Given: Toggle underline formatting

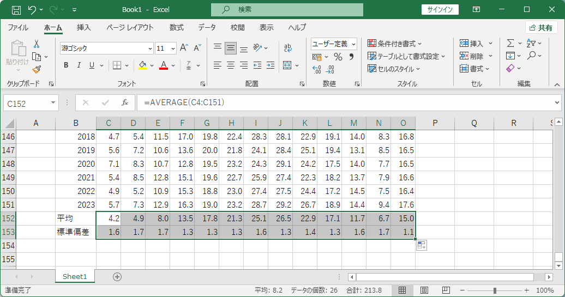Looking at the screenshot, I should pos(92,65).
